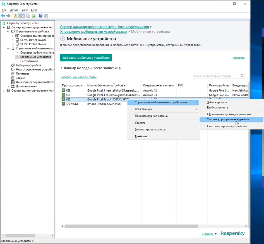The height and width of the screenshot is (244, 264).
Task: Choose Удалить in the context menu
Action: [163, 123]
